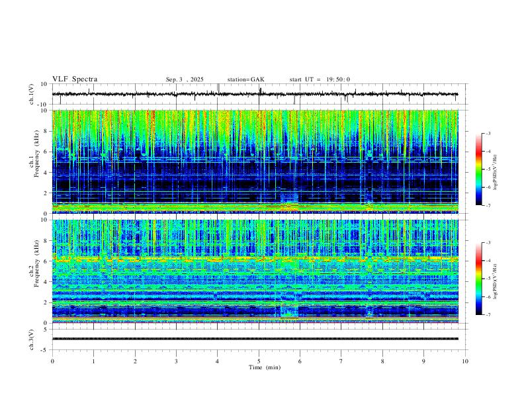Viewport: 524px width, 405px height.
Task: Click the ch.1 waveform trace
Action: click(x=255, y=94)
